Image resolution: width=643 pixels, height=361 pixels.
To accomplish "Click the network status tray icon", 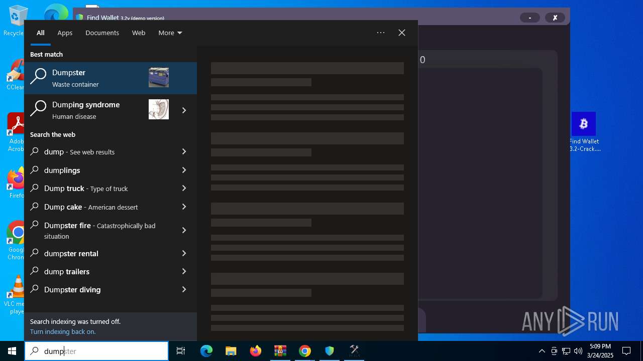I will pyautogui.click(x=566, y=351).
